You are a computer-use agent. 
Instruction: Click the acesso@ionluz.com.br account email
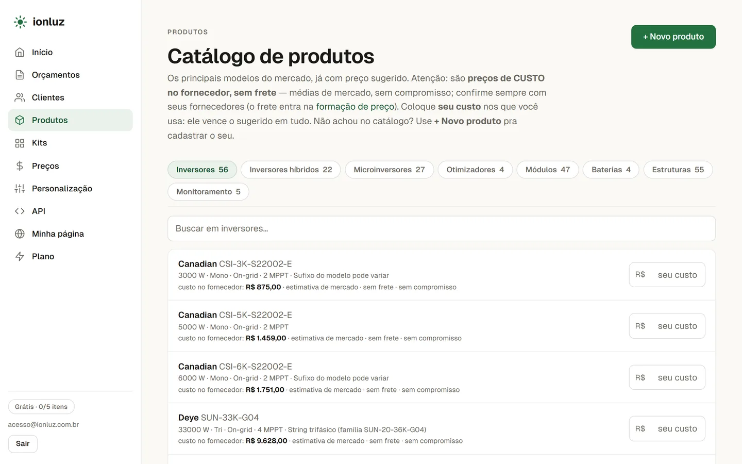43,425
